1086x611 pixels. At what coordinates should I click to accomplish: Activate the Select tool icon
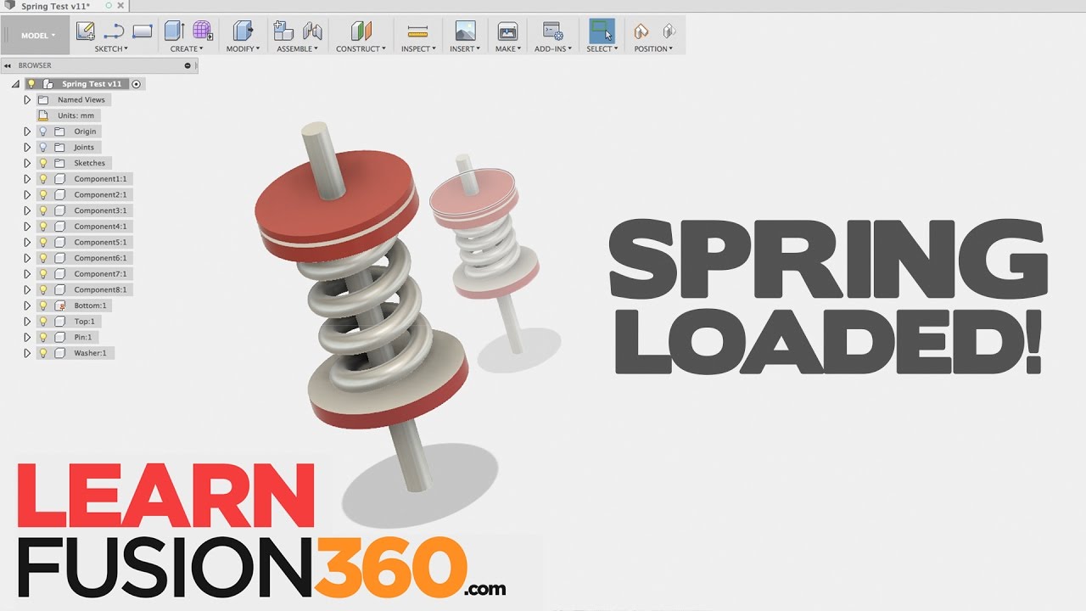[x=602, y=31]
